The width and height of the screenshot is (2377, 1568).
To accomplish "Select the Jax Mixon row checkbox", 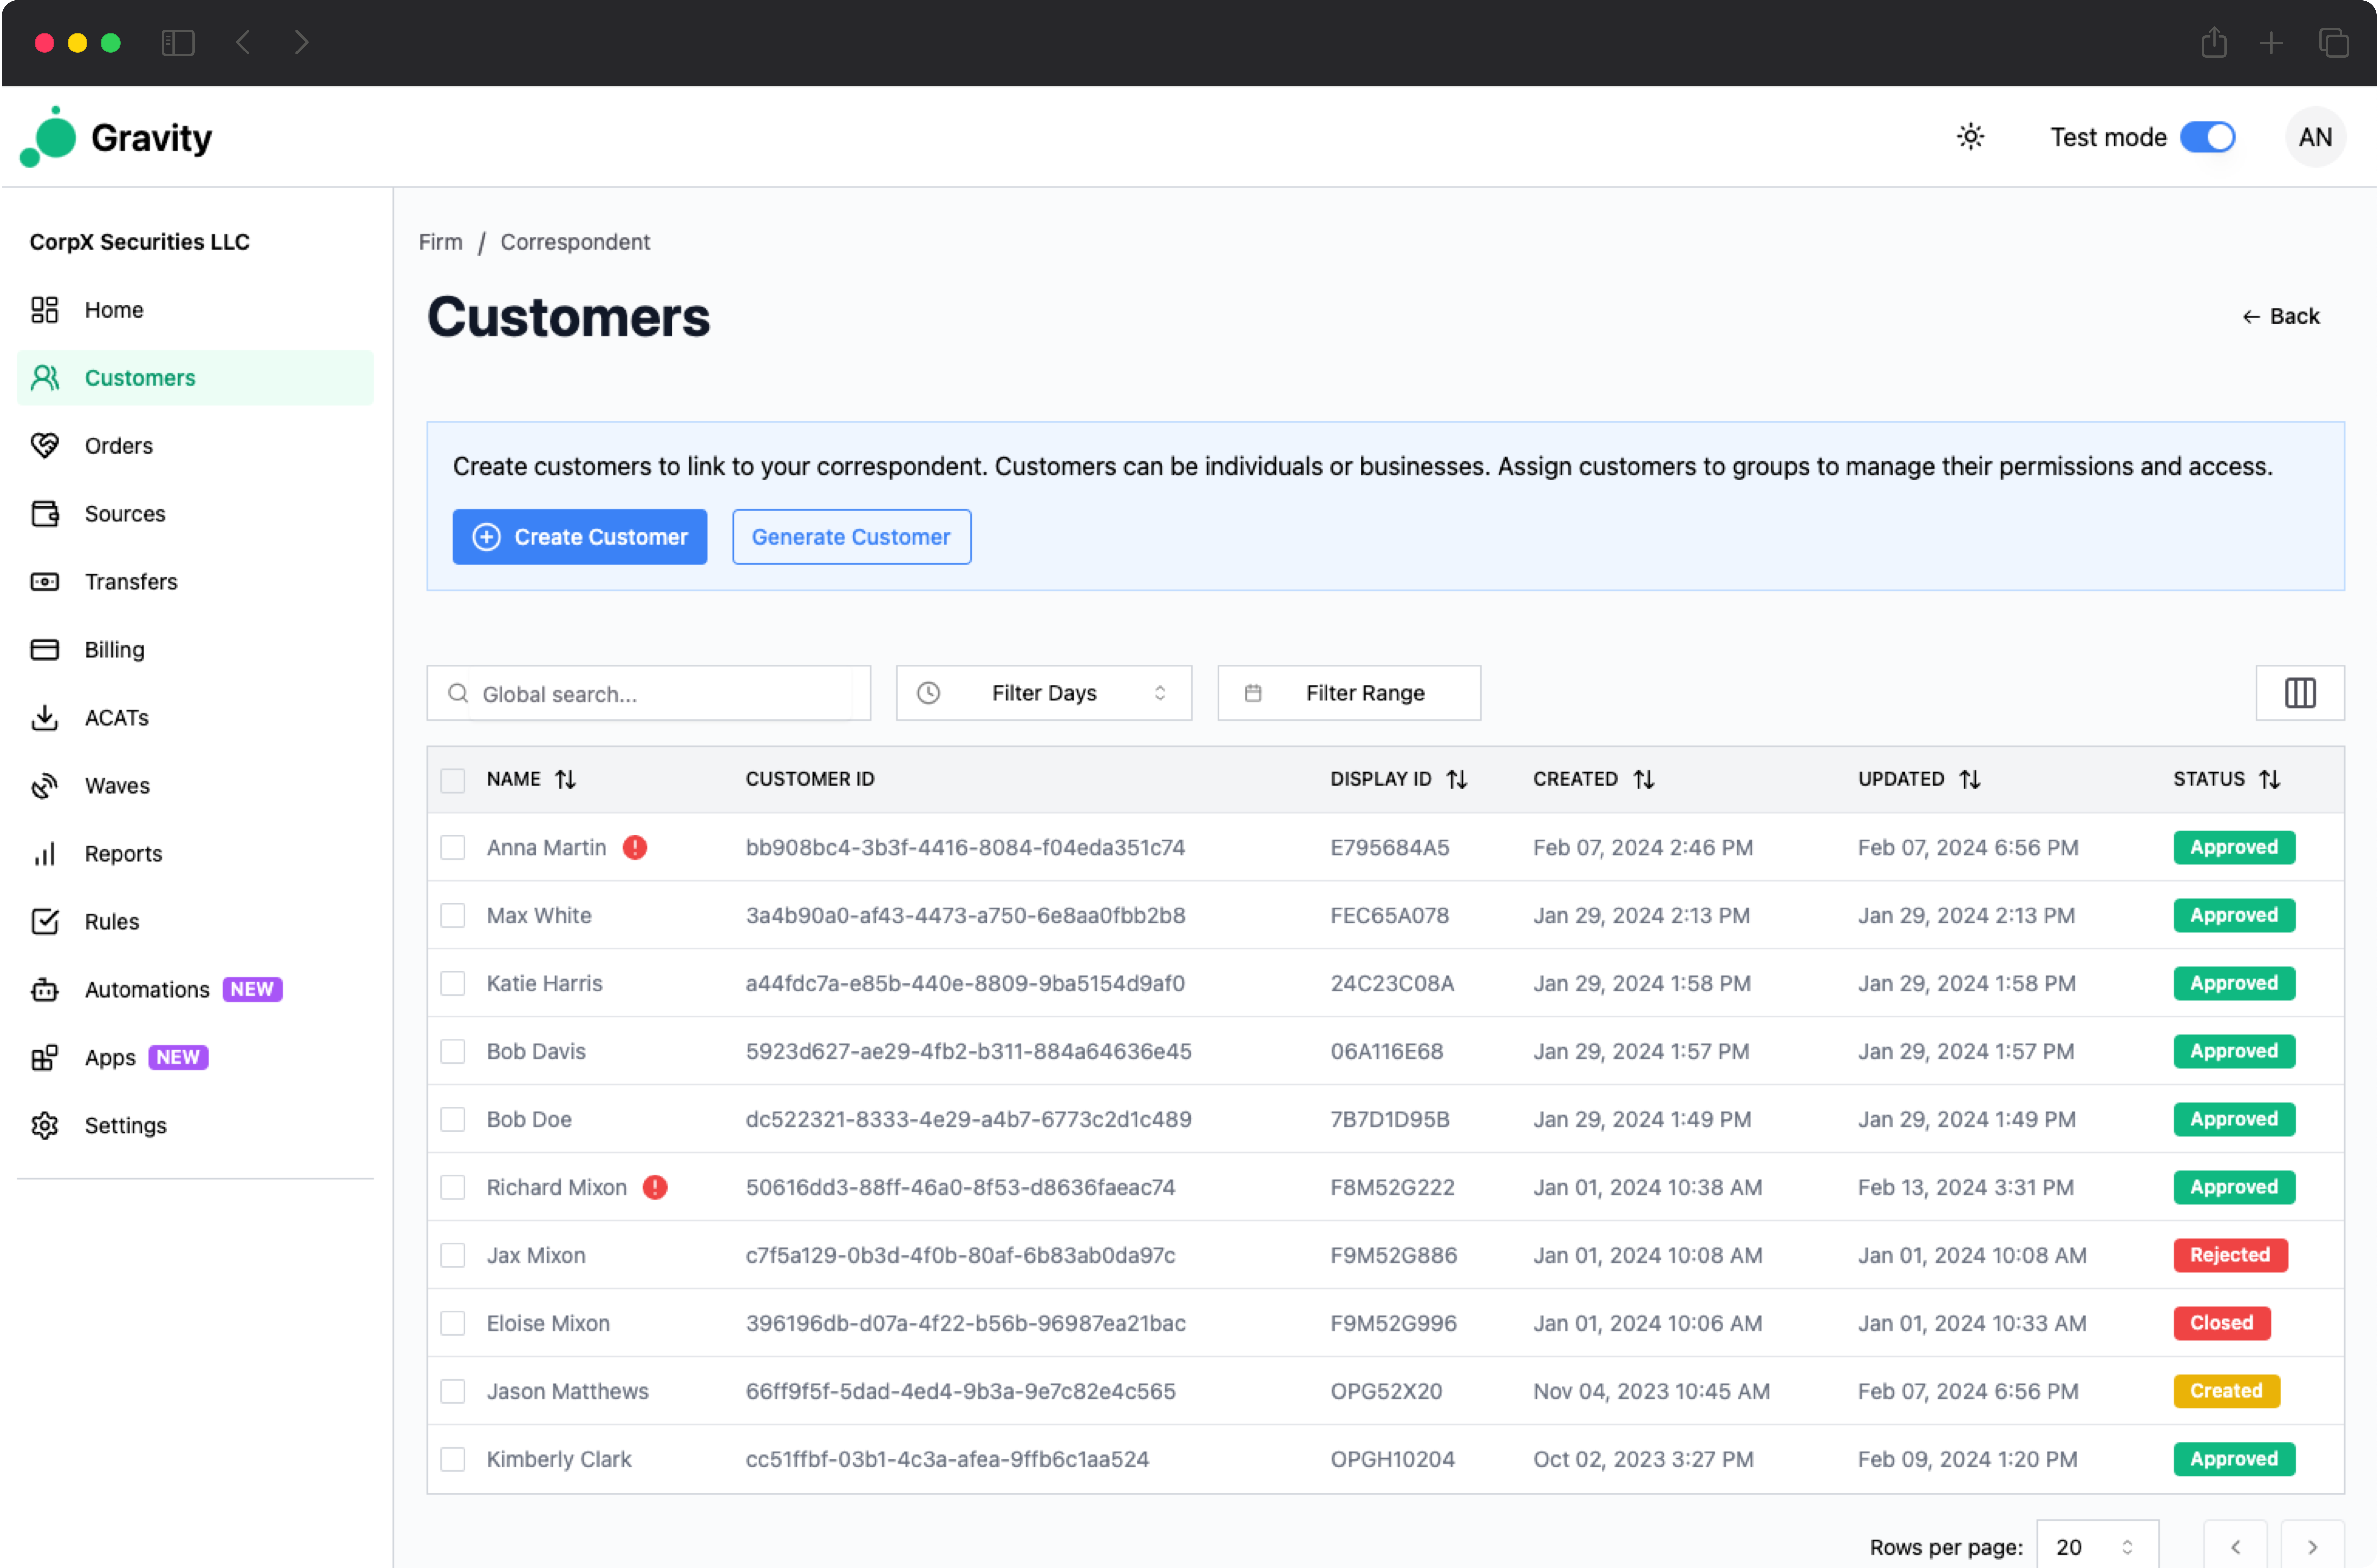I will pos(453,1256).
